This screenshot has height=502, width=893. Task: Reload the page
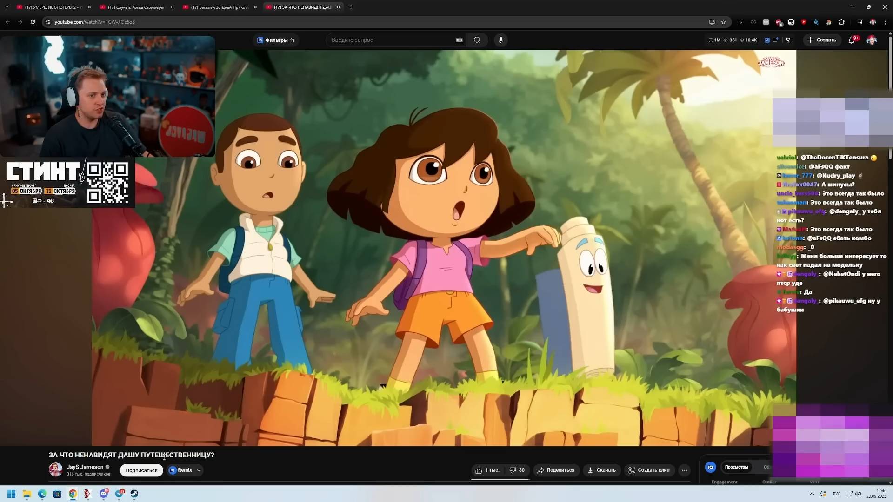pos(33,22)
